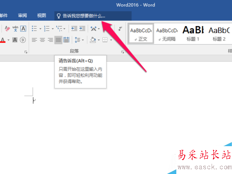This screenshot has width=232, height=174.
Task: Click Asian Layout icon
Action: click(x=94, y=29)
